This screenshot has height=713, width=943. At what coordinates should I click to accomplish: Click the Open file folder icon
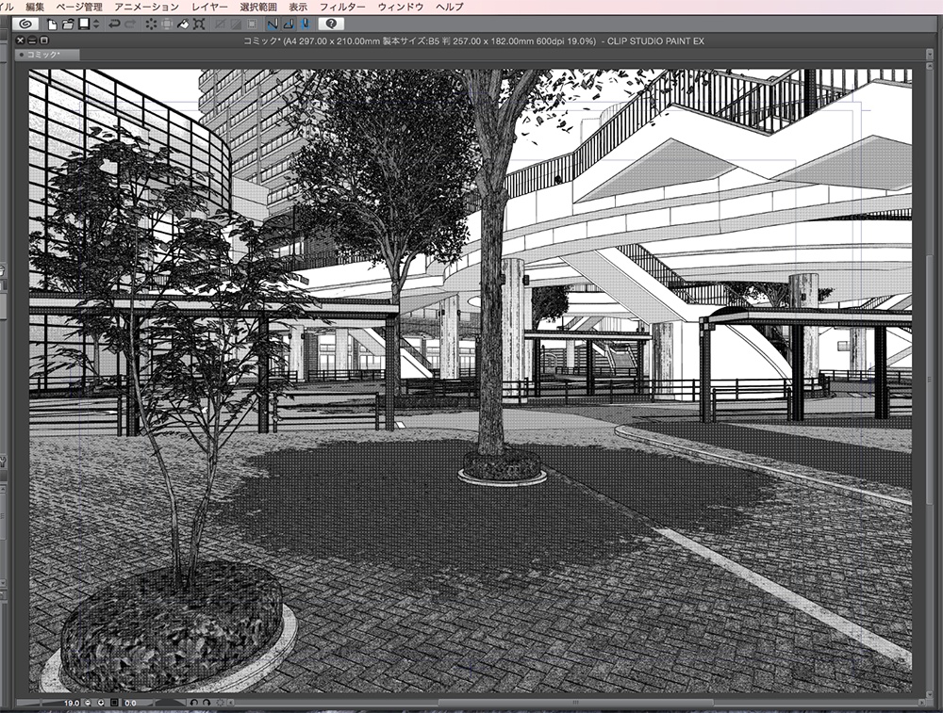[68, 24]
